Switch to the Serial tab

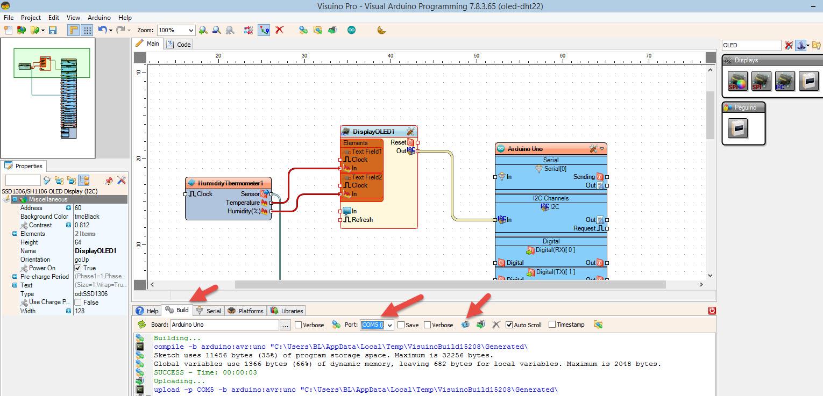click(208, 311)
